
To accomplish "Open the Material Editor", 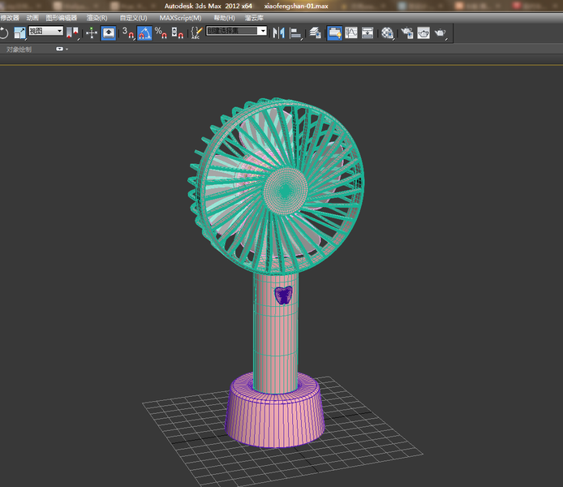I will point(388,32).
